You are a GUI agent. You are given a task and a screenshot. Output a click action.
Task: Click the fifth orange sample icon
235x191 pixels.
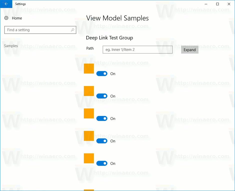pyautogui.click(x=89, y=158)
